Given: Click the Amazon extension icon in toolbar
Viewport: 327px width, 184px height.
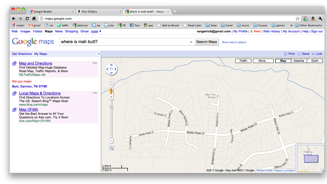Looking at the screenshot, I should 313,19.
